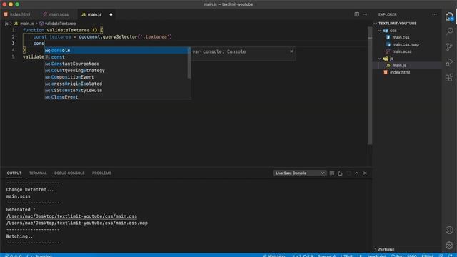
Task: Select the main.js editor tab
Action: click(94, 14)
